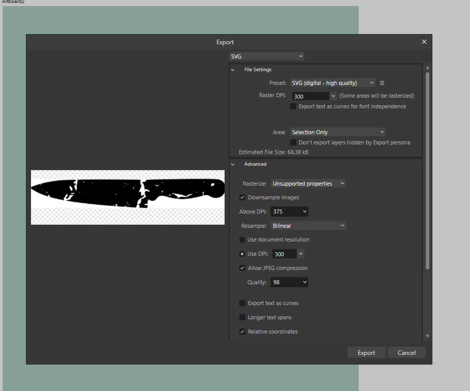Click the Raster DPI input field
This screenshot has width=470, height=391.
[x=310, y=96]
